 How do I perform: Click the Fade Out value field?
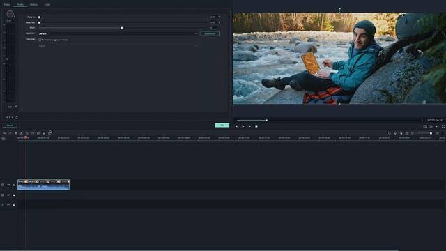click(213, 22)
